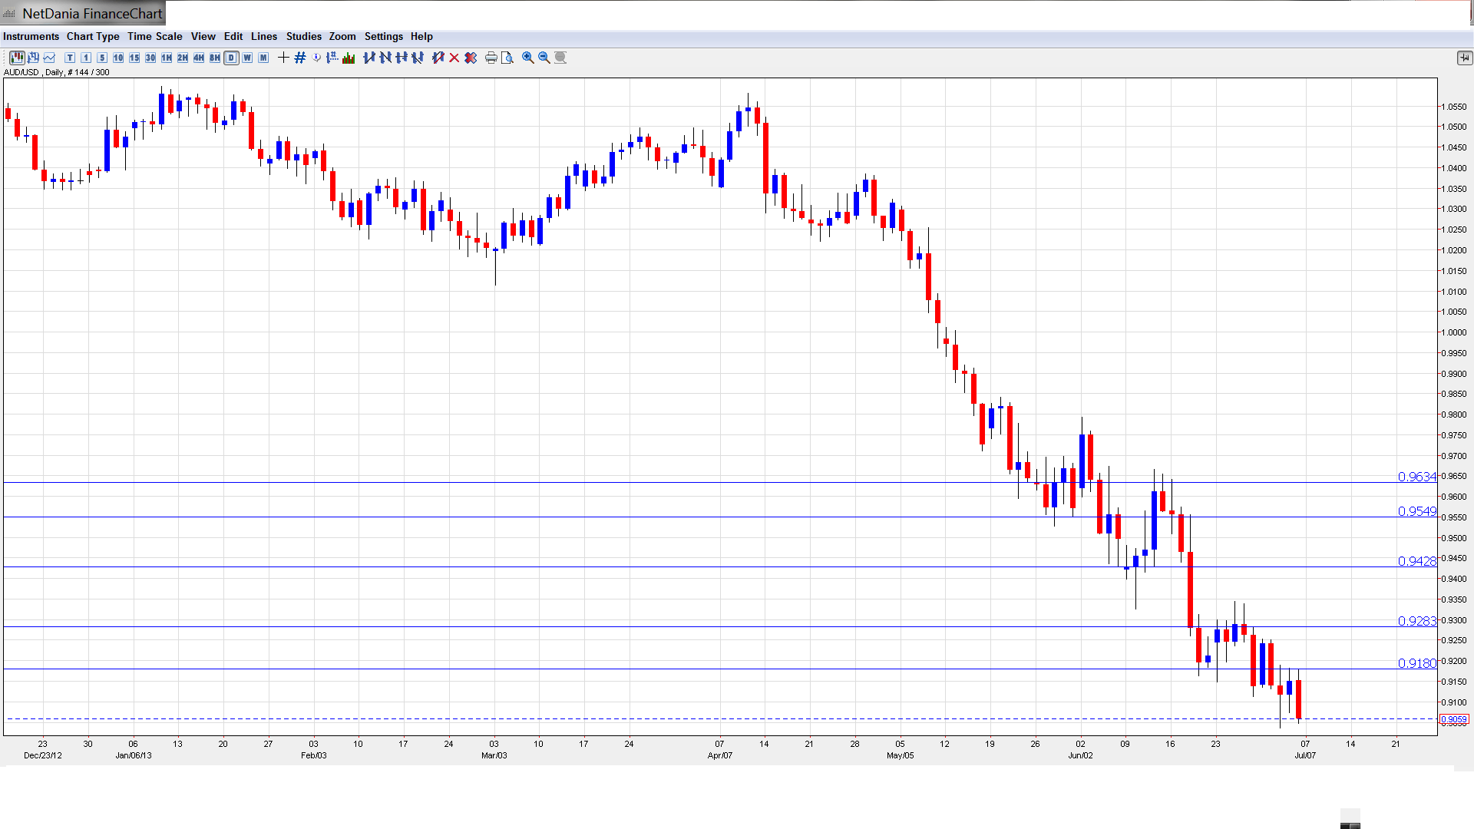Viewport: 1474px width, 829px height.
Task: Click the zoom out magnifier
Action: click(x=544, y=58)
